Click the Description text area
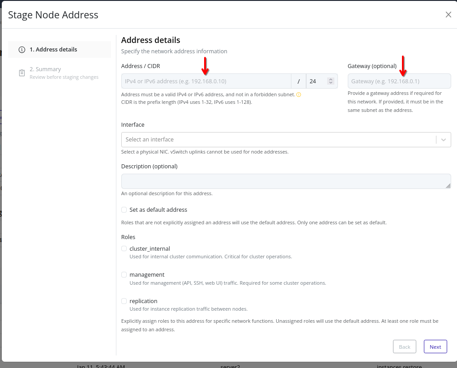The height and width of the screenshot is (368, 457). point(286,181)
